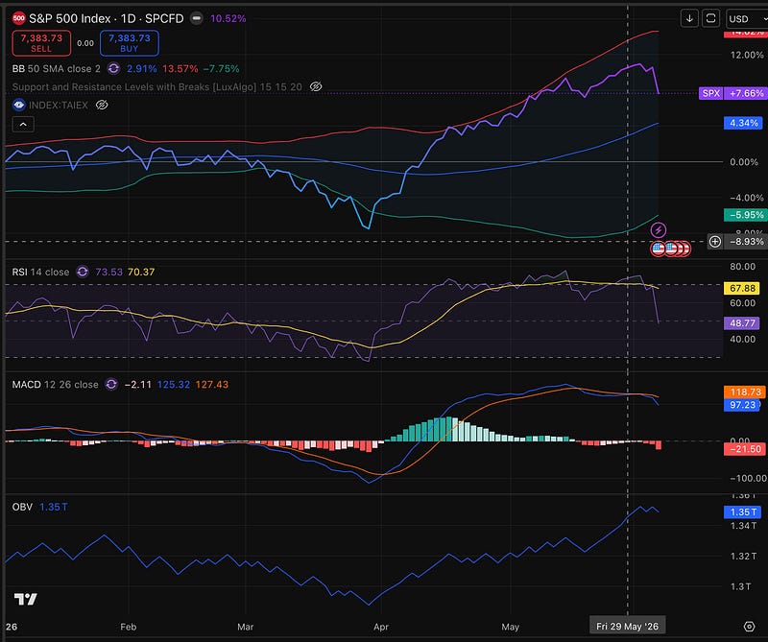
Task: Click the 4.34% blue scale label
Action: 743,123
